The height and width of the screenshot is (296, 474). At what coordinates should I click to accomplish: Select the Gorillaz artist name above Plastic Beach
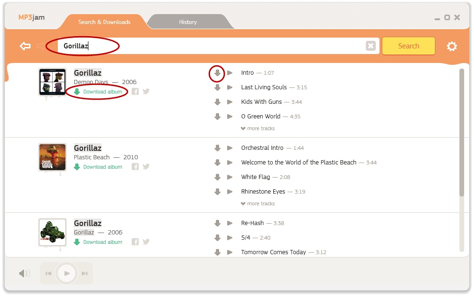click(x=87, y=148)
